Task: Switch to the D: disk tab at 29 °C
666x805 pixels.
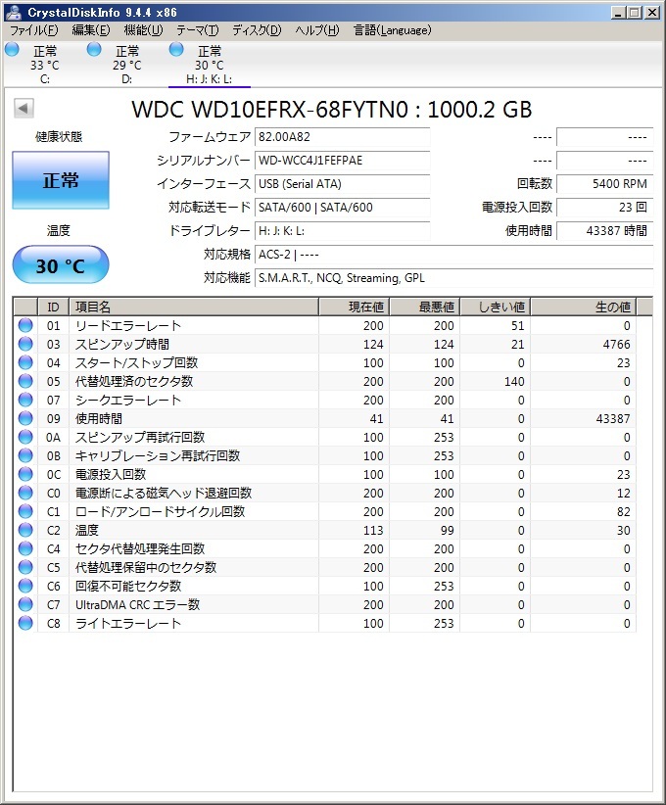Action: tap(126, 65)
